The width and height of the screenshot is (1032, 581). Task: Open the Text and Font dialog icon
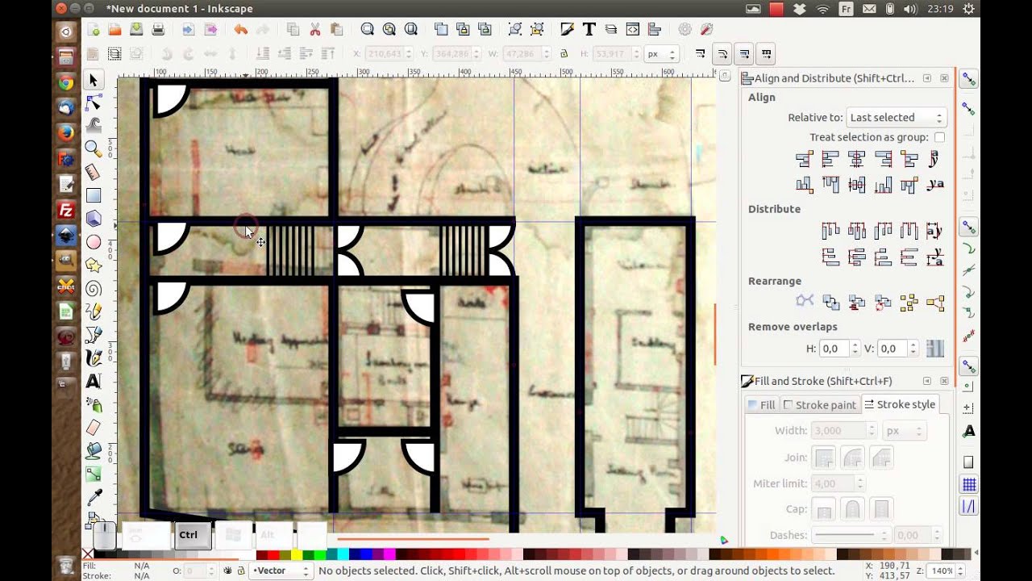589,30
